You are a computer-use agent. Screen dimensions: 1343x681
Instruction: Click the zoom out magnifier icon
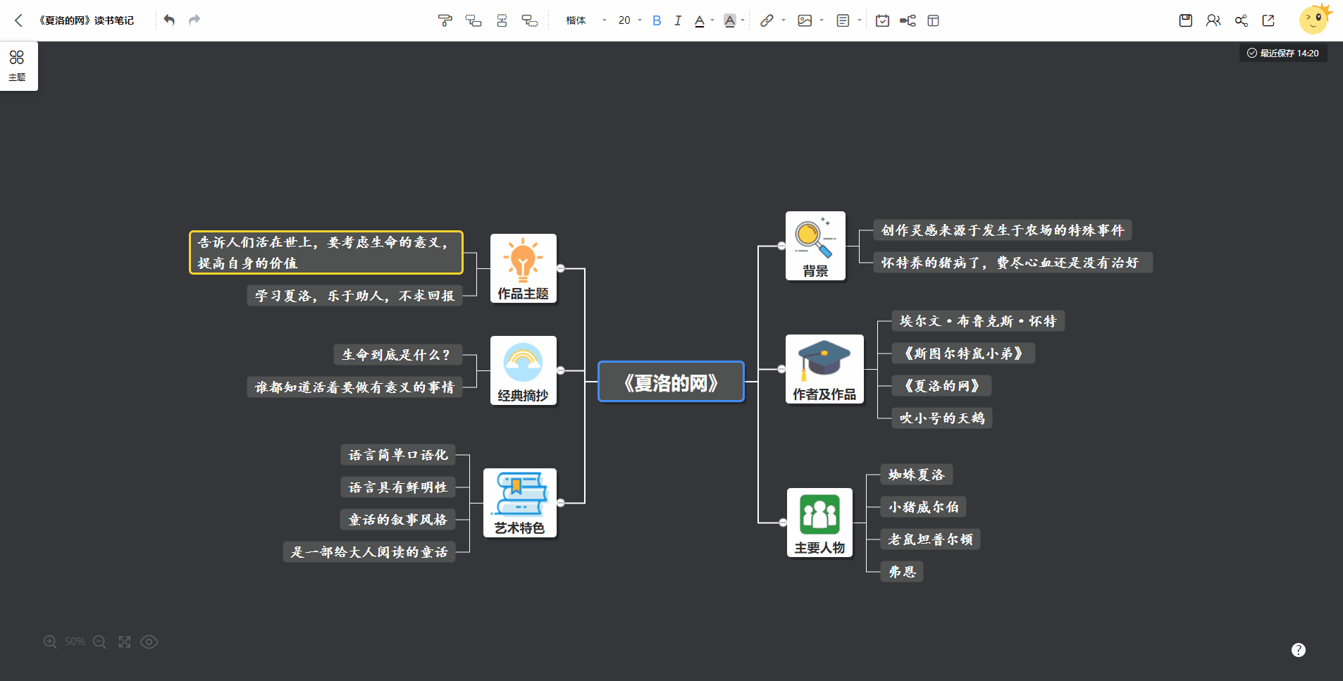click(x=99, y=642)
